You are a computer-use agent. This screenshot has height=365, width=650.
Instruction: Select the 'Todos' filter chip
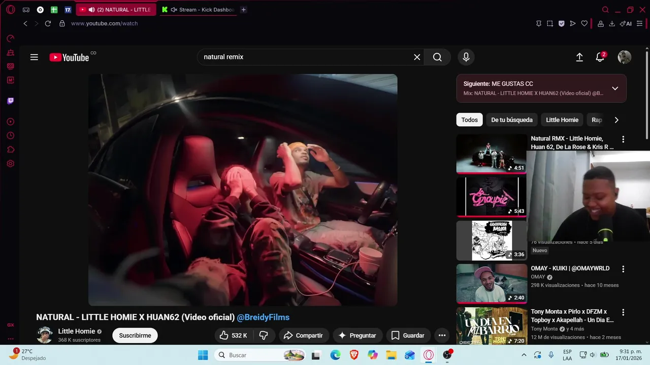pyautogui.click(x=469, y=120)
